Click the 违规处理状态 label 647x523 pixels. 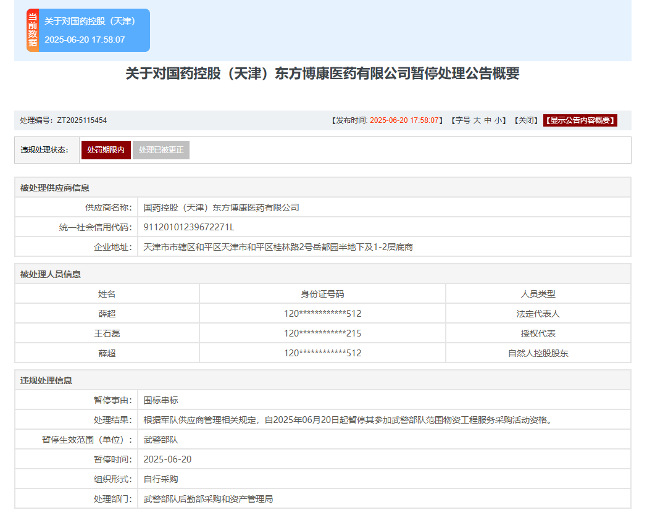(44, 150)
